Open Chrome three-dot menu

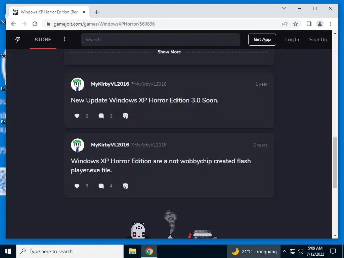[331, 24]
